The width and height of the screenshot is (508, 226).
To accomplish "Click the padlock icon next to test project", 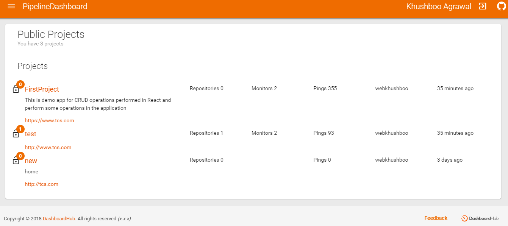I will [16, 134].
